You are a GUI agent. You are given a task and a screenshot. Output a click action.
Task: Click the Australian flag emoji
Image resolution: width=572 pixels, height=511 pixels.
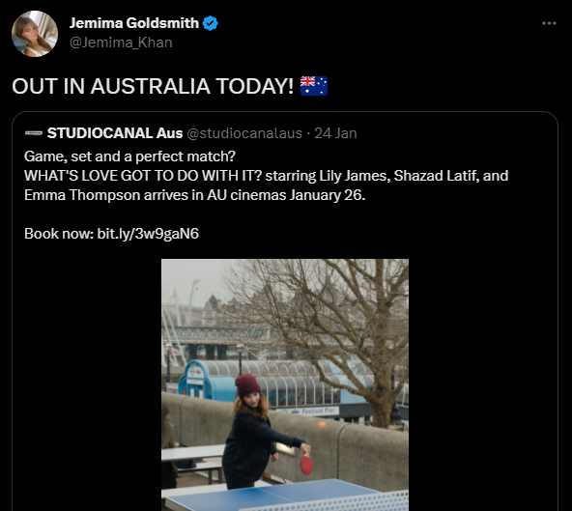tap(314, 86)
